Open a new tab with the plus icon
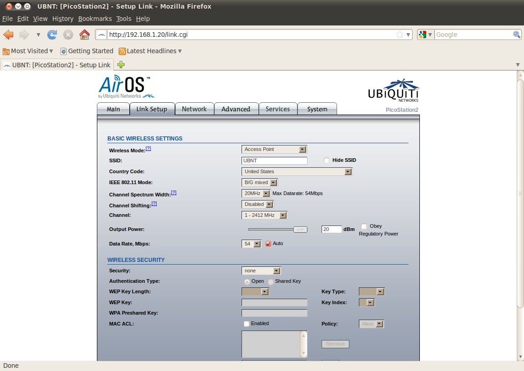 coord(121,65)
